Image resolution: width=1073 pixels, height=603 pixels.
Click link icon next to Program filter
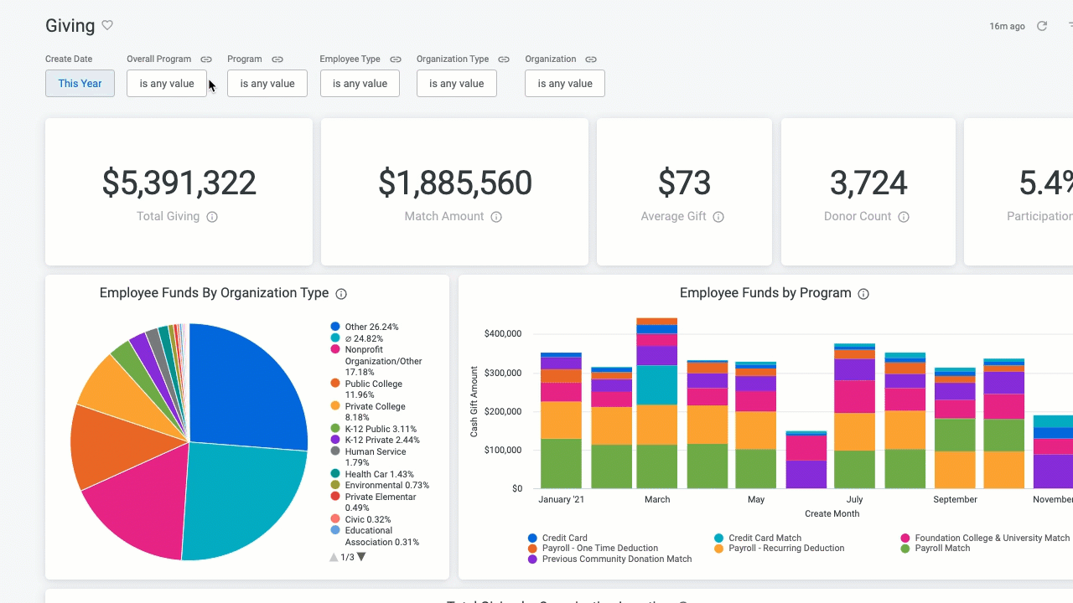pyautogui.click(x=277, y=59)
